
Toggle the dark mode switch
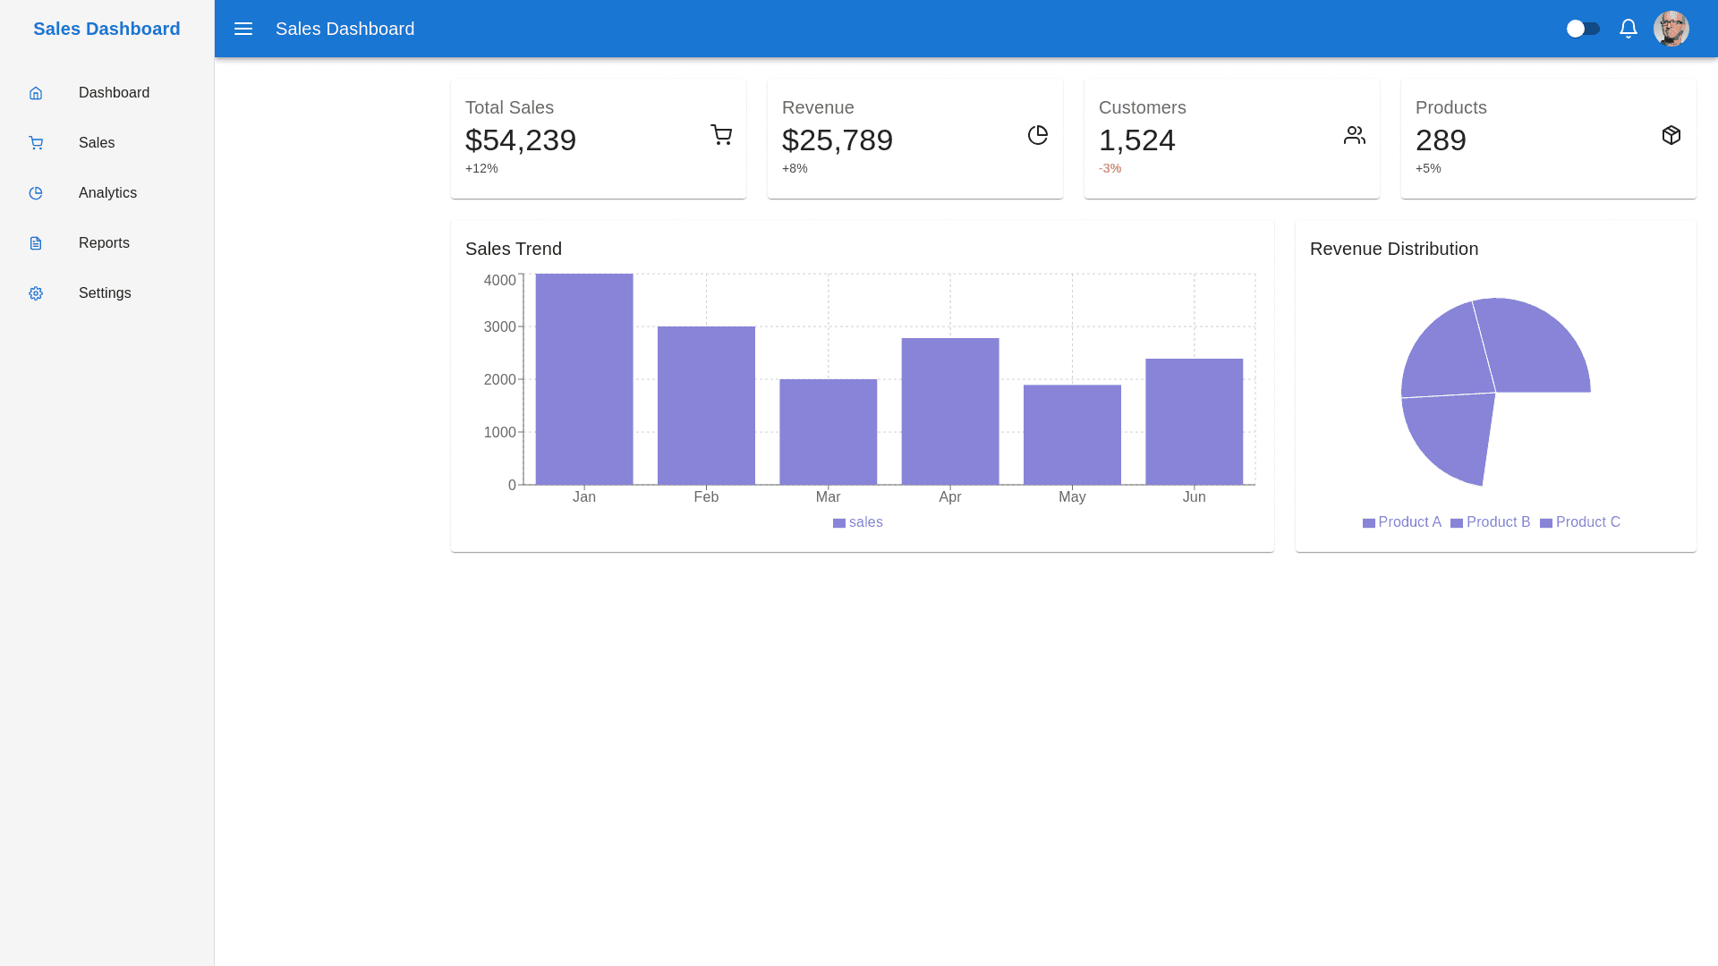pos(1583,29)
